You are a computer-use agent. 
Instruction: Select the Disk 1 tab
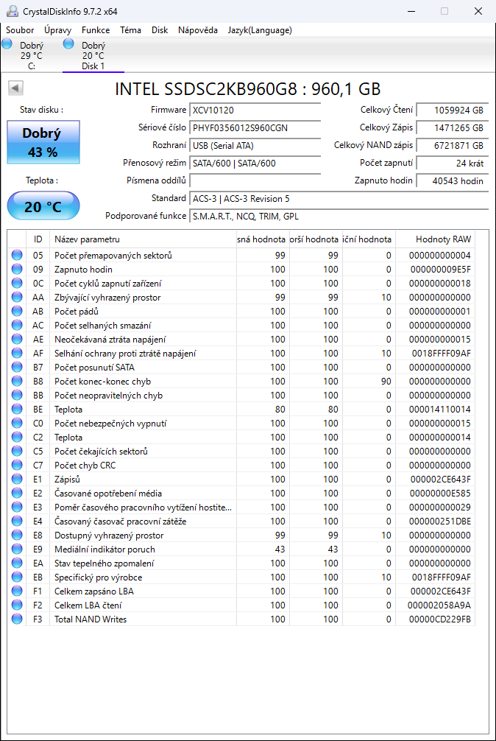point(93,56)
